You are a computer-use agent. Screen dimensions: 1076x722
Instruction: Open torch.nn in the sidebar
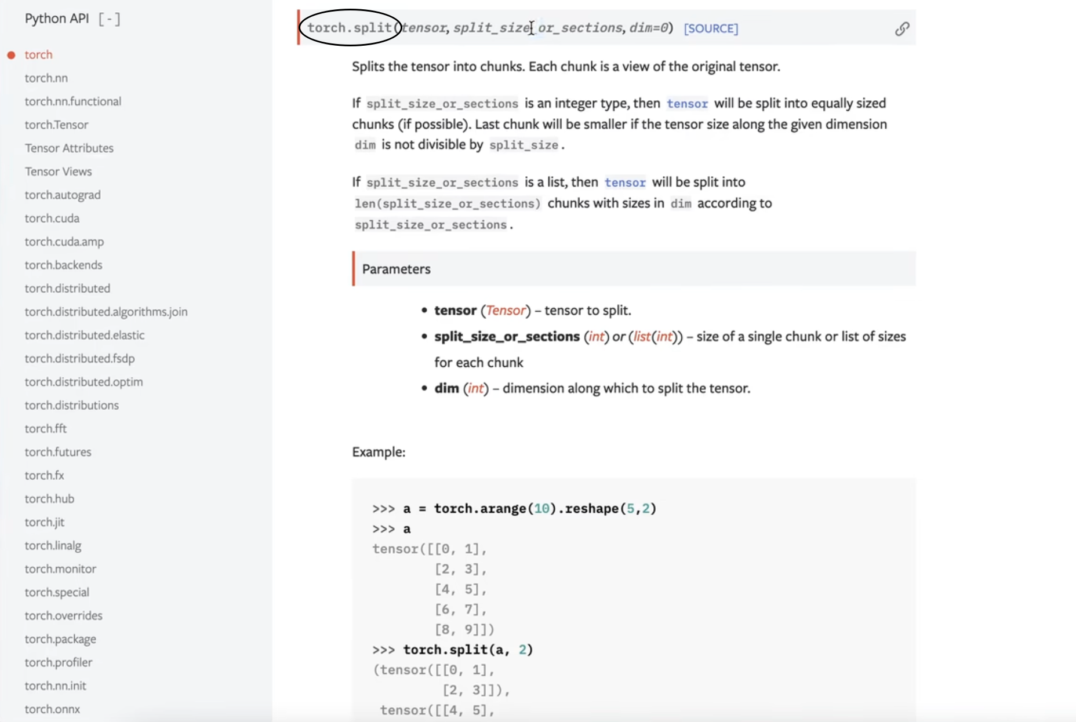(x=46, y=78)
